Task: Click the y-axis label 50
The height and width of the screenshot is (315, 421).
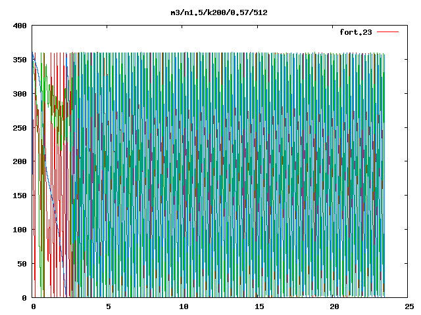Action: [x=22, y=264]
